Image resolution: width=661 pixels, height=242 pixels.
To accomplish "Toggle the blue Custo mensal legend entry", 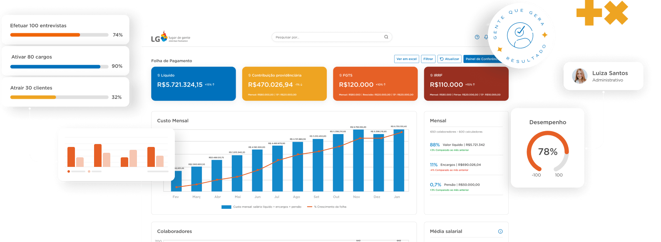I will coord(226,207).
